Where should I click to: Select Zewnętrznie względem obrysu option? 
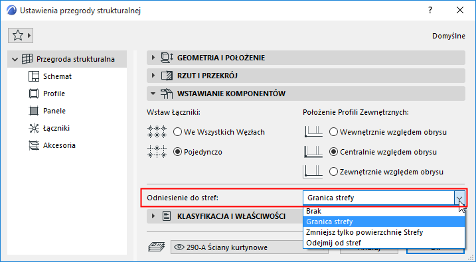tap(334, 172)
